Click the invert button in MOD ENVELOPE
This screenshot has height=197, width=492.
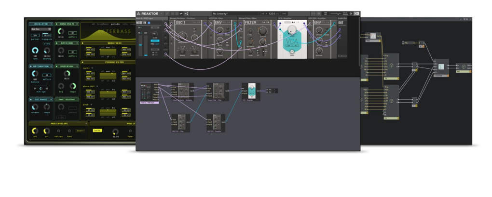81,131
